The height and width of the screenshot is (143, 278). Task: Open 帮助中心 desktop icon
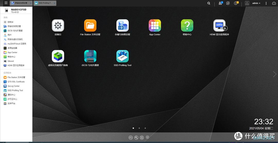[x=187, y=26]
